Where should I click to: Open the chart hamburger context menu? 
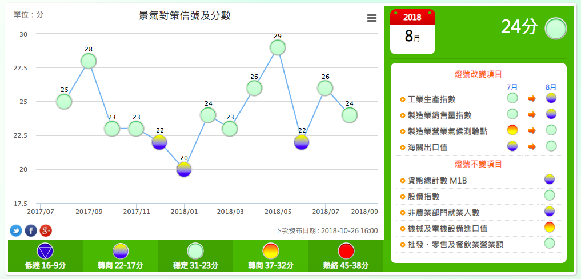pos(372,18)
